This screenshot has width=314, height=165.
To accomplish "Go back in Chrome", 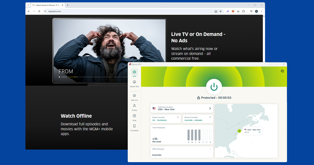I will [x=29, y=11].
